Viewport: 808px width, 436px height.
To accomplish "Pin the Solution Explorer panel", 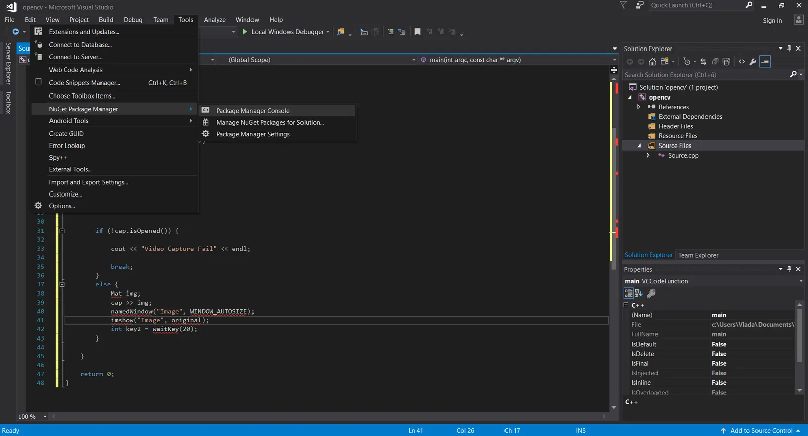I will coord(789,49).
